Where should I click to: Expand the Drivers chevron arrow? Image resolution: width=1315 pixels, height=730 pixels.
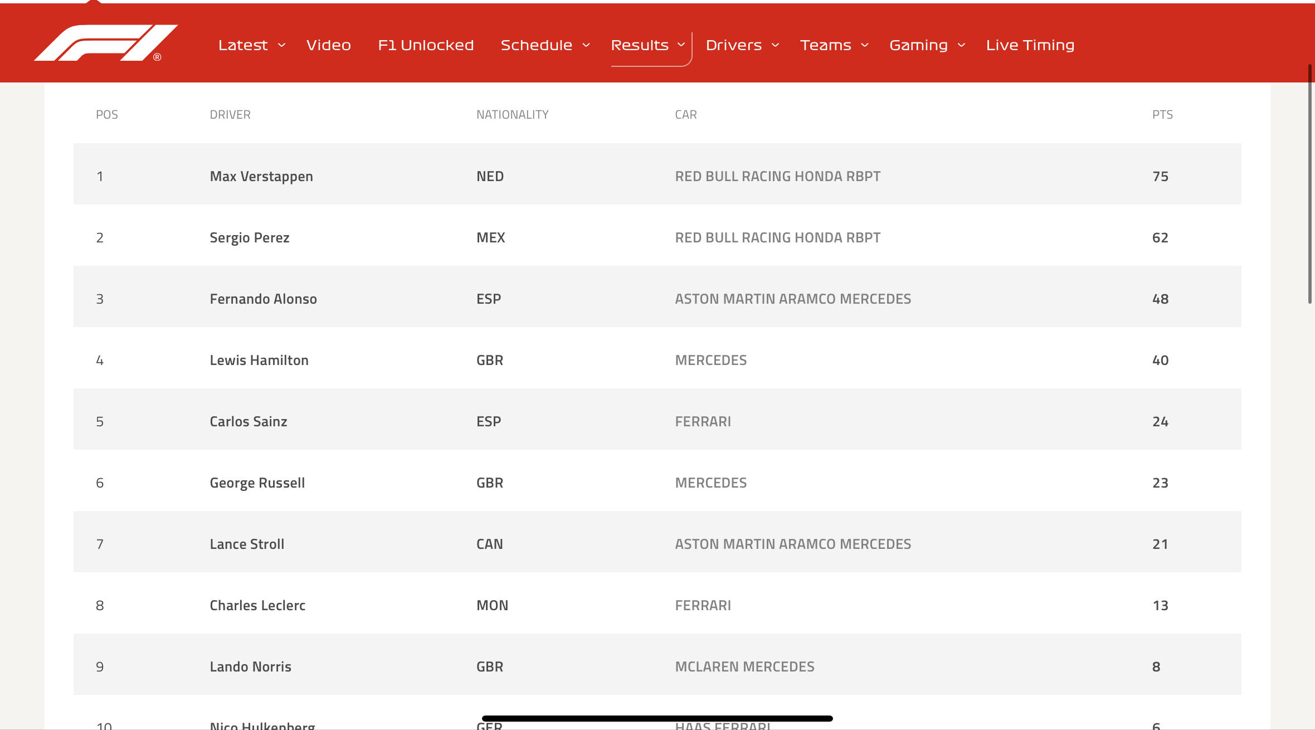tap(775, 45)
